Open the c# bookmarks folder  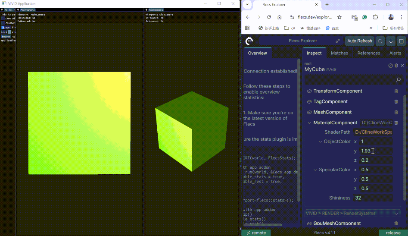click(x=290, y=28)
